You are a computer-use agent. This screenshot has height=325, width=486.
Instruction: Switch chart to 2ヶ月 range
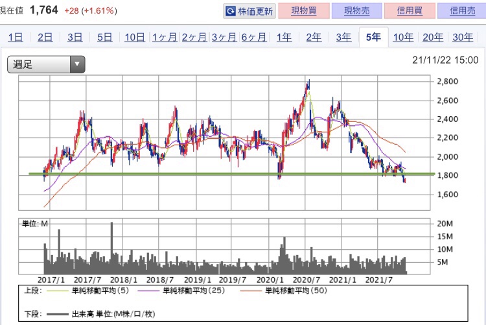coord(194,37)
